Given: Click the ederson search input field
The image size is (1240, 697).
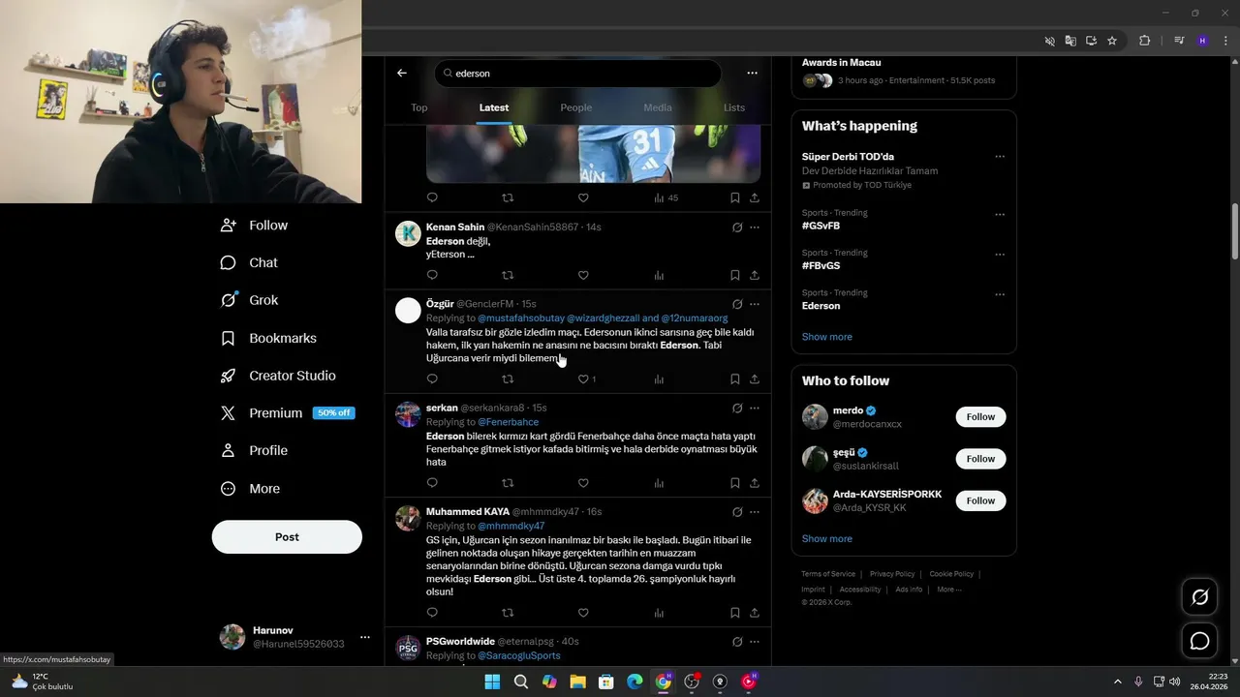Looking at the screenshot, I should (577, 74).
